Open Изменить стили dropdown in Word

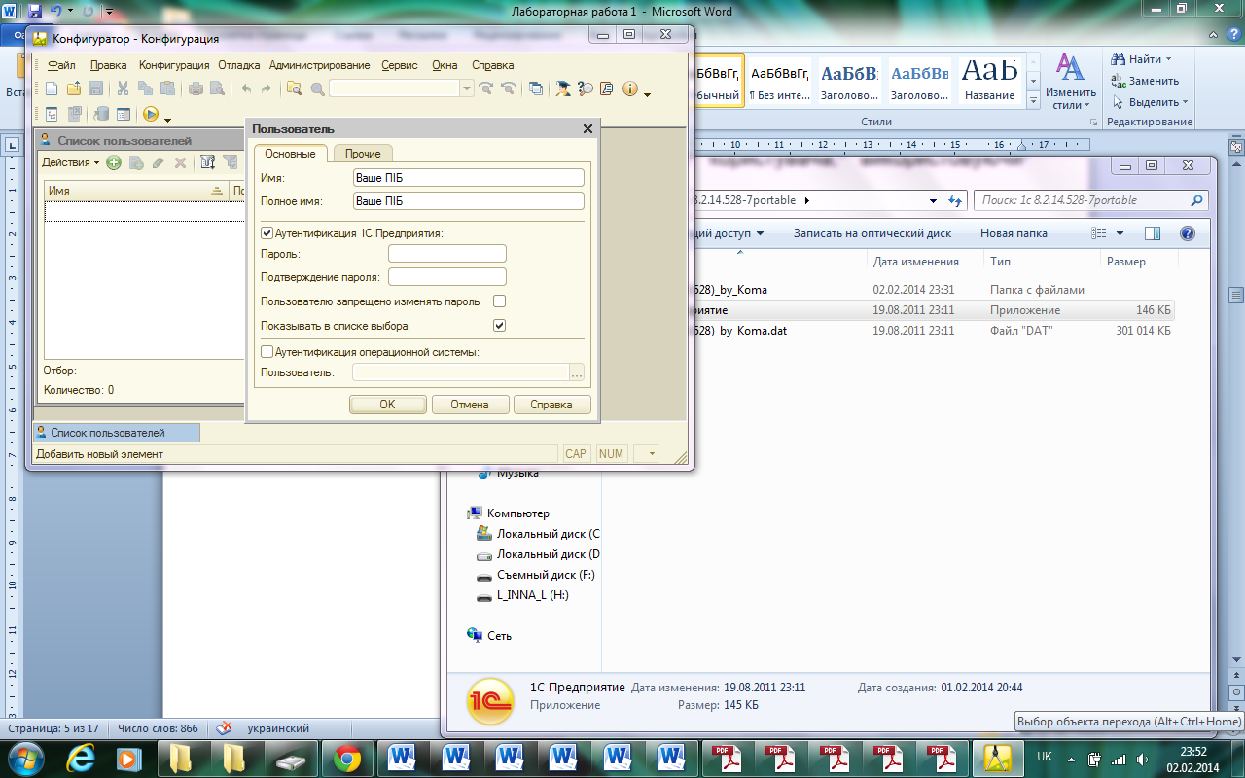1070,82
